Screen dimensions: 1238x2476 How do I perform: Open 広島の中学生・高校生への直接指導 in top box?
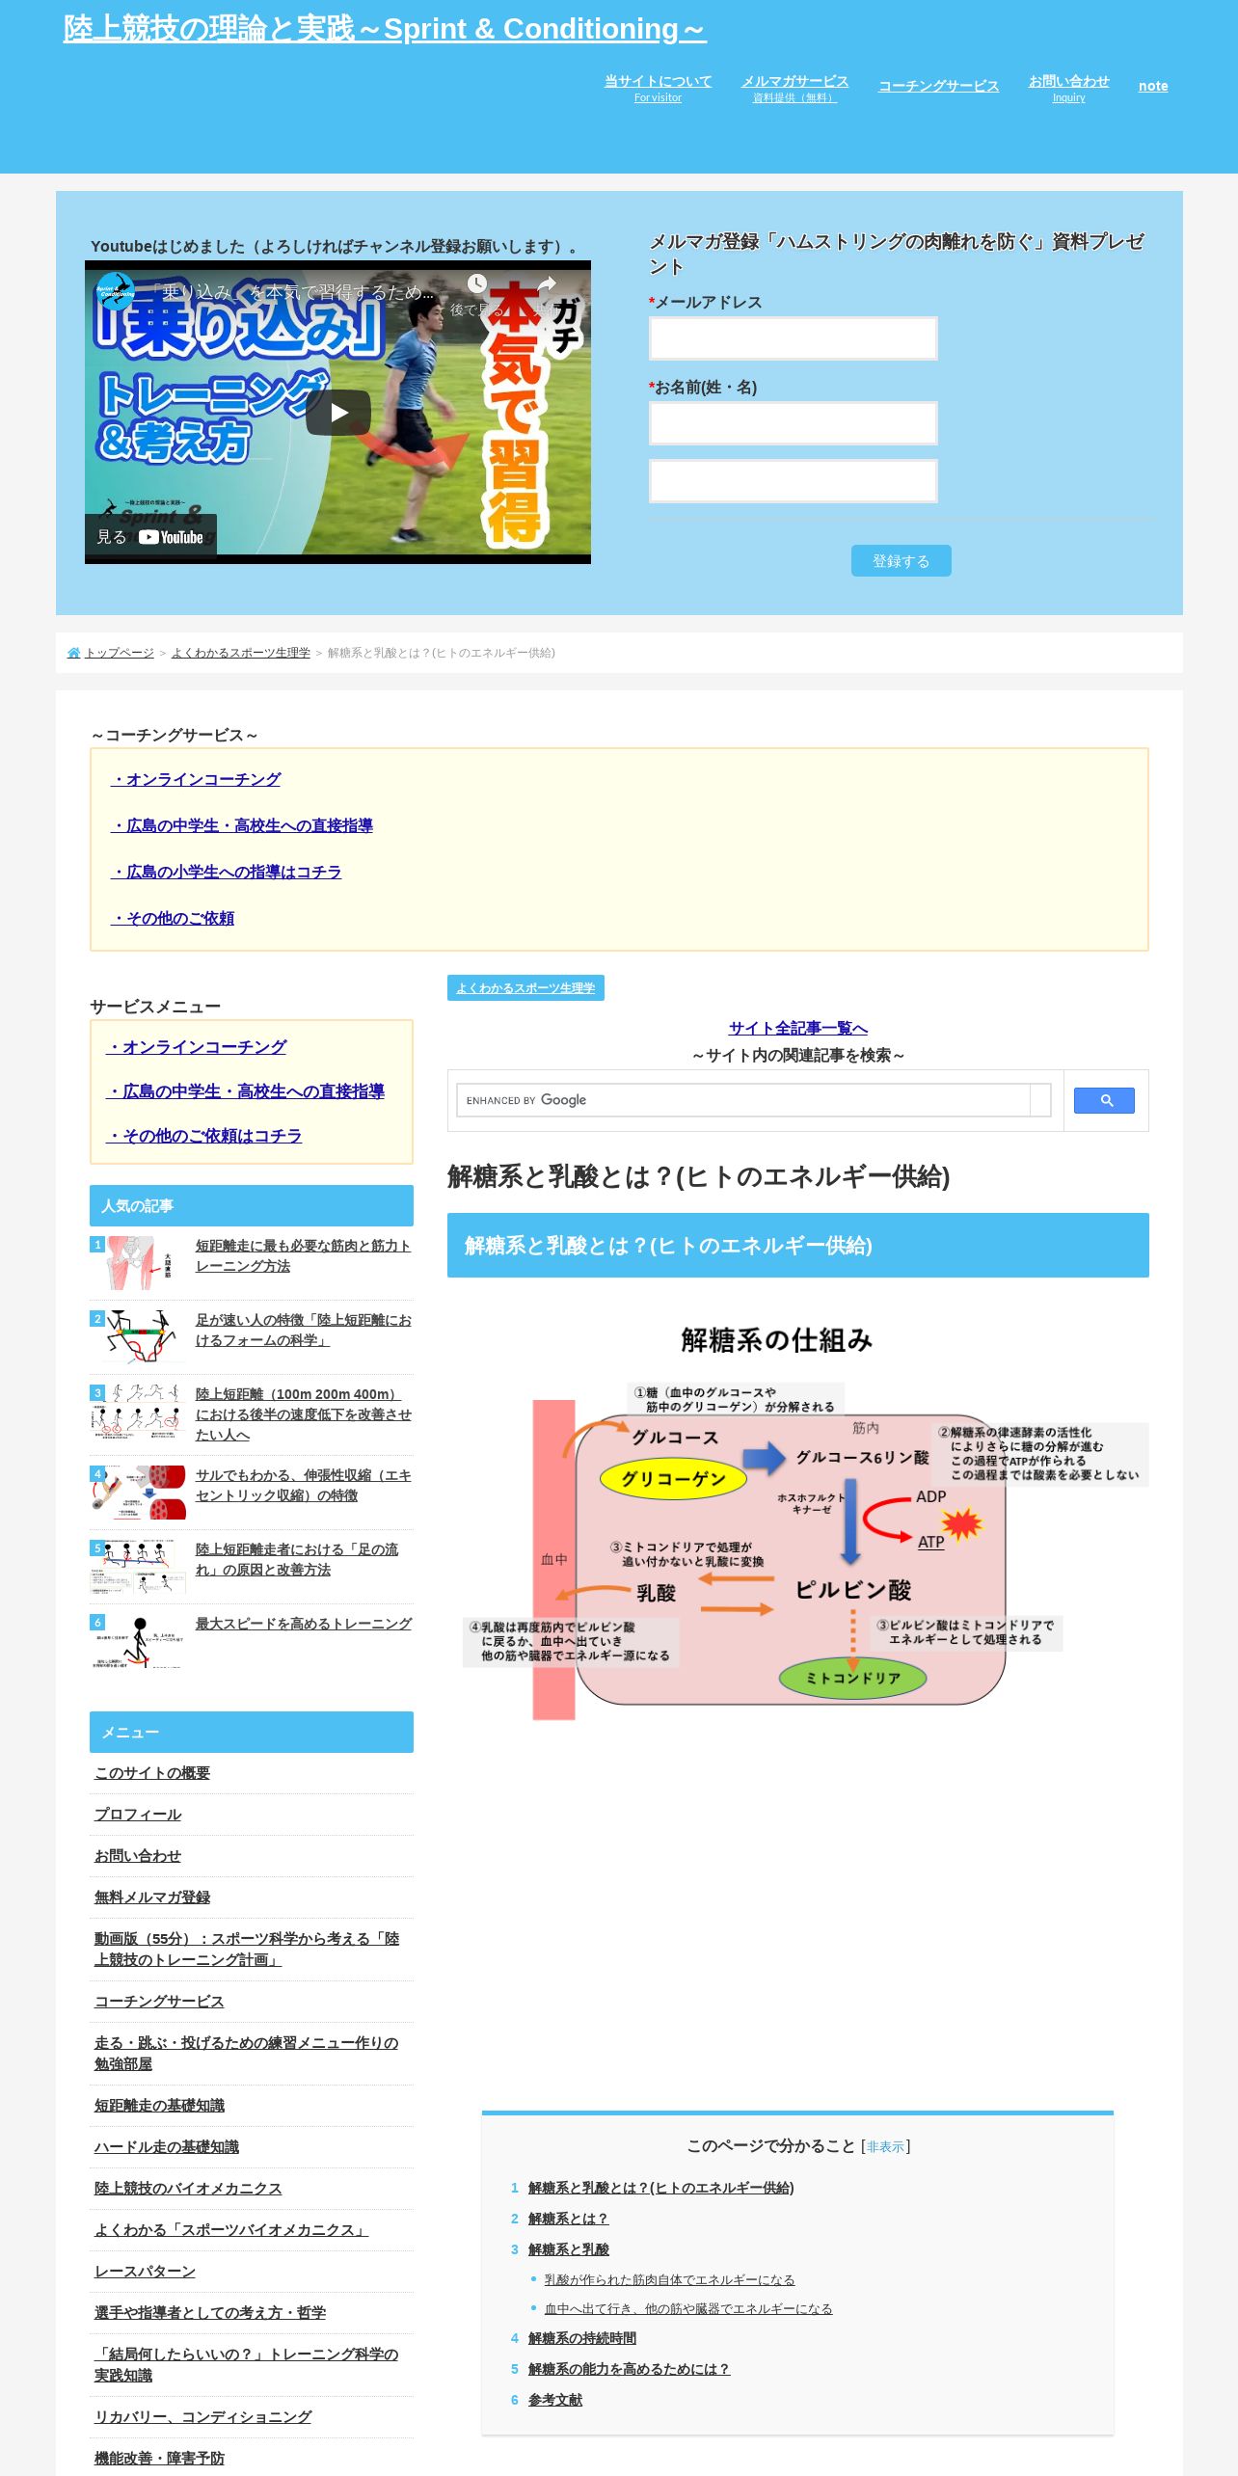(x=242, y=825)
